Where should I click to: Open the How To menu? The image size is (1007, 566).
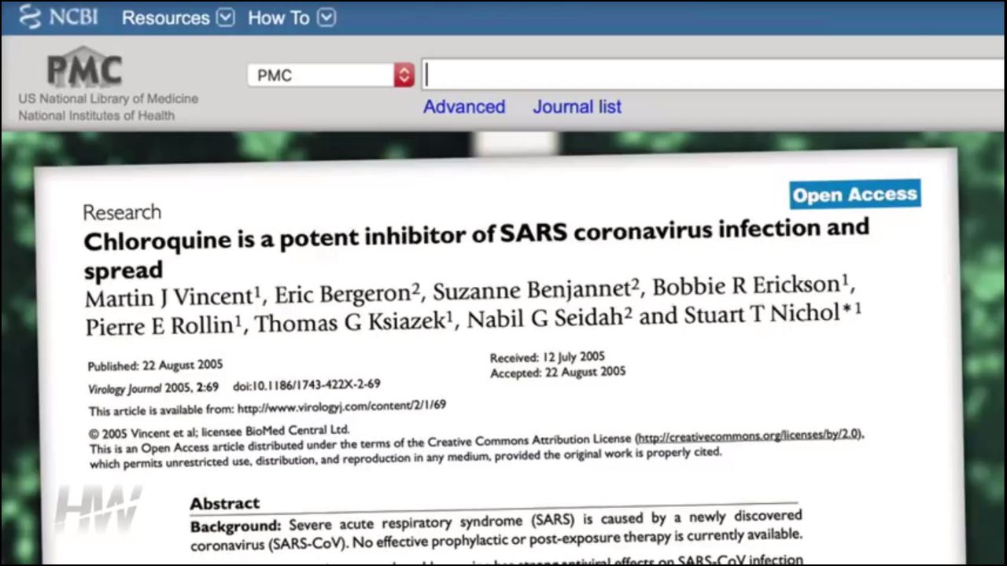point(278,17)
